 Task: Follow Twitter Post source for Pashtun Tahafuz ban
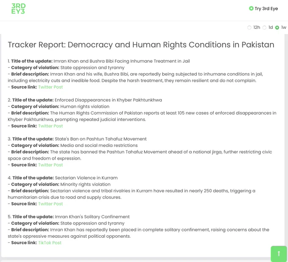50,165
